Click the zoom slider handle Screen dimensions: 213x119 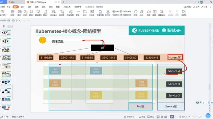(x=200, y=117)
